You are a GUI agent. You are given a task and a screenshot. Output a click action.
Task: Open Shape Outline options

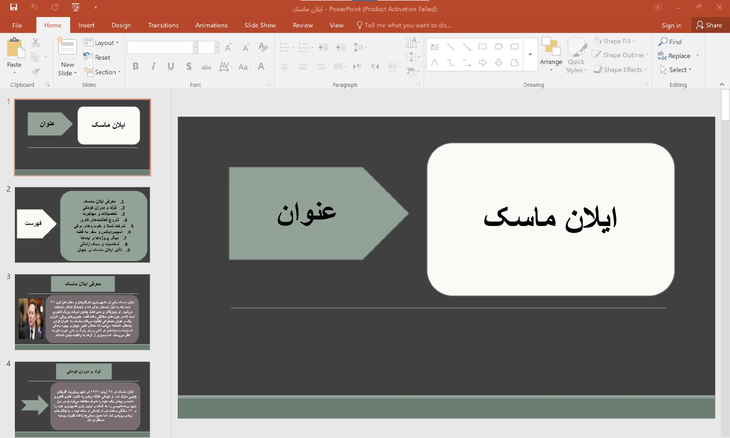coord(620,55)
